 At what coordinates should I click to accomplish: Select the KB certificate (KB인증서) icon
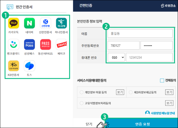coord(14,66)
